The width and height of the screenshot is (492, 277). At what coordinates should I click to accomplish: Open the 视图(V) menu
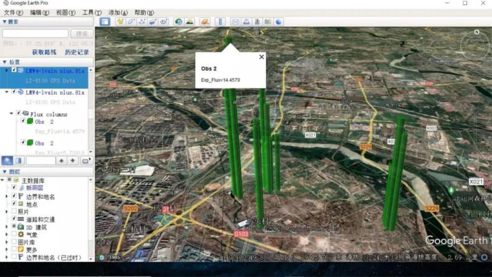pos(66,13)
